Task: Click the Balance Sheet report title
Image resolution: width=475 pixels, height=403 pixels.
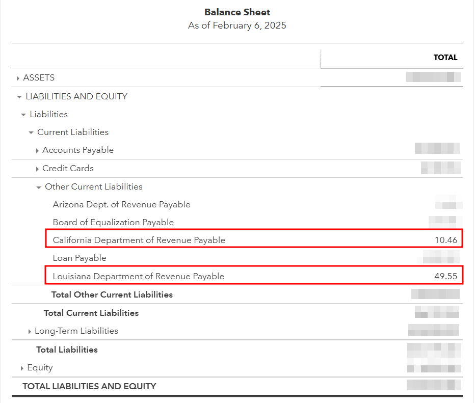Action: 237,12
